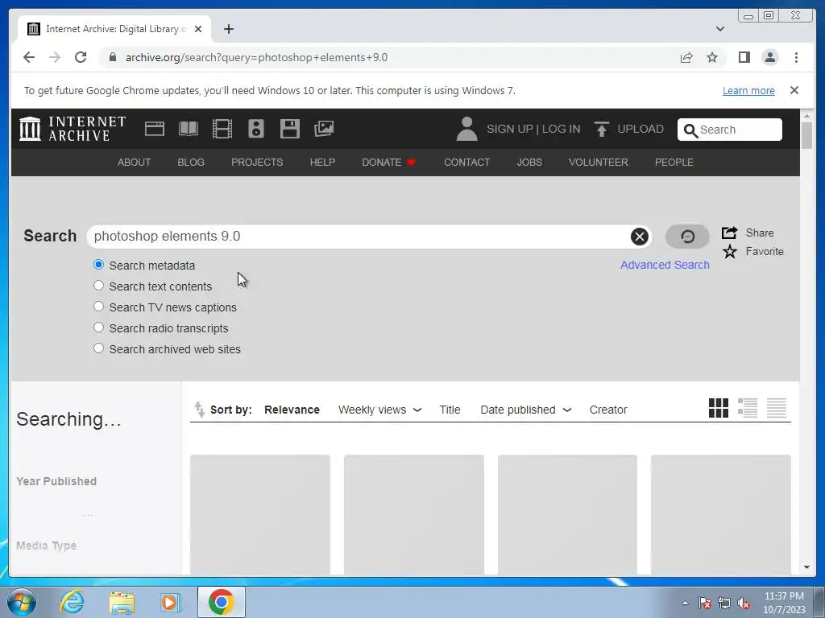
Task: Open Advanced Search link
Action: click(x=665, y=265)
